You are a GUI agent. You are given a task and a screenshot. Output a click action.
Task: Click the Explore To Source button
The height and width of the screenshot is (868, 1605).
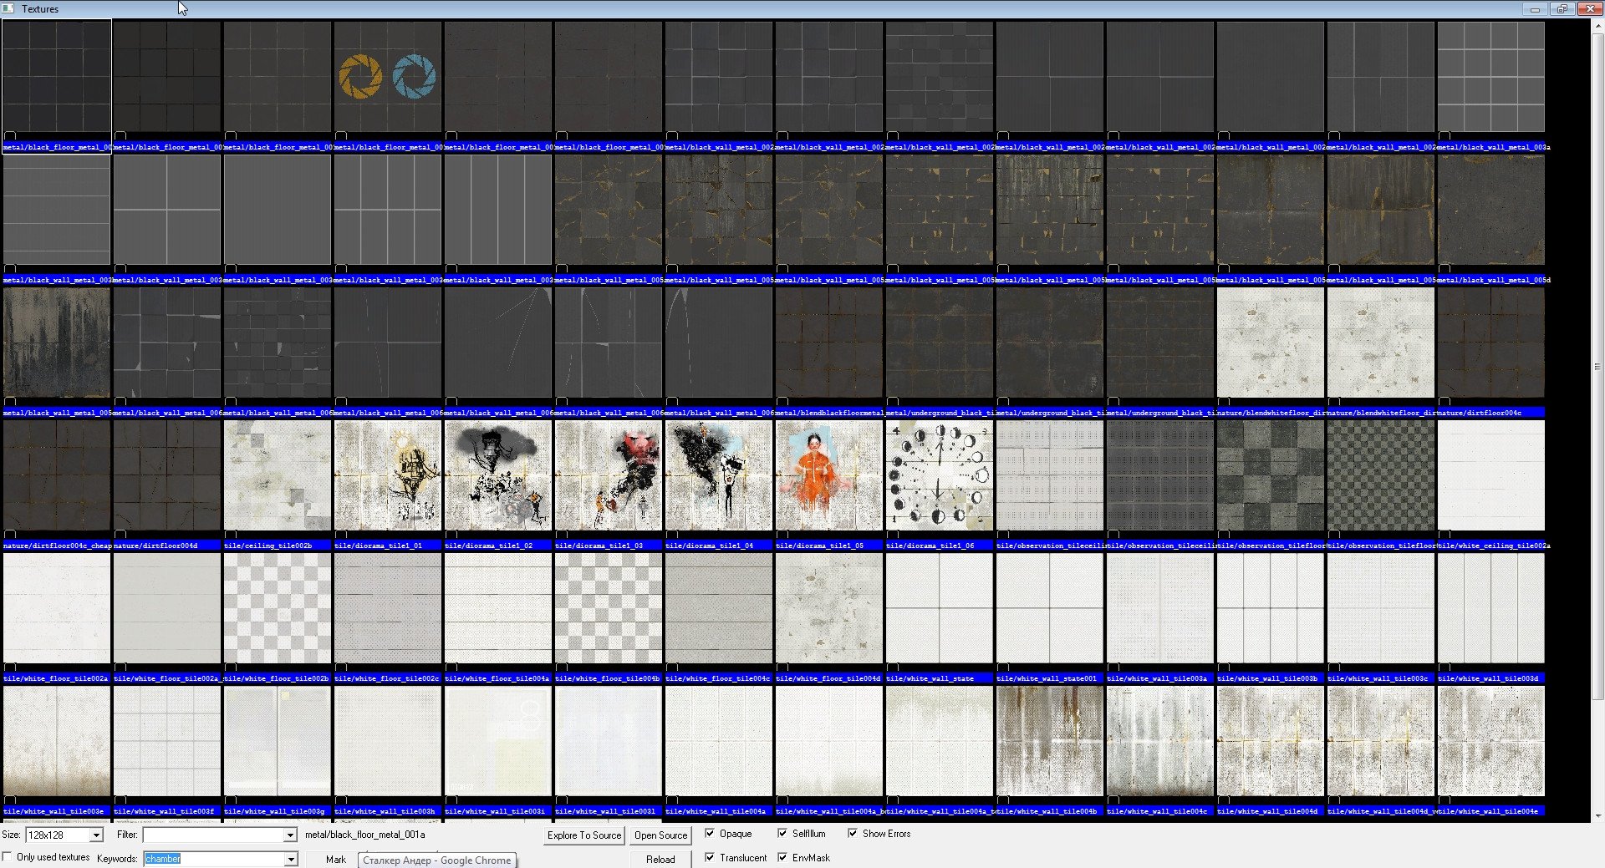pyautogui.click(x=584, y=835)
